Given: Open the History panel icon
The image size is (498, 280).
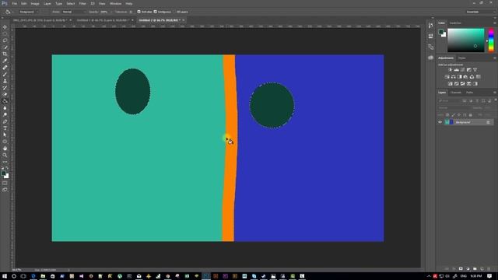Looking at the screenshot, I should tap(430, 26).
